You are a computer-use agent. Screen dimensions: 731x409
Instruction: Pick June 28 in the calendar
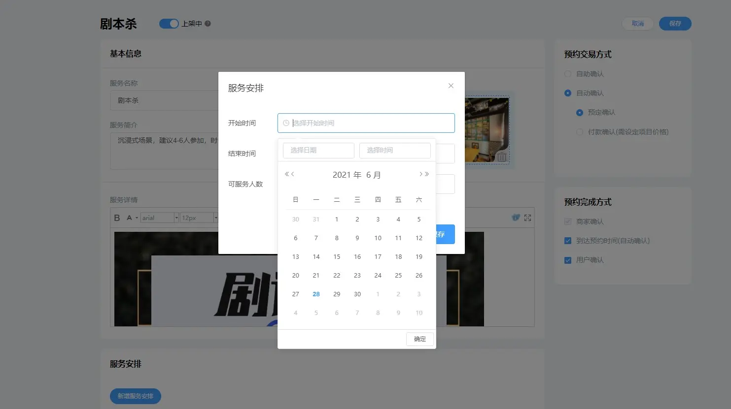316,294
